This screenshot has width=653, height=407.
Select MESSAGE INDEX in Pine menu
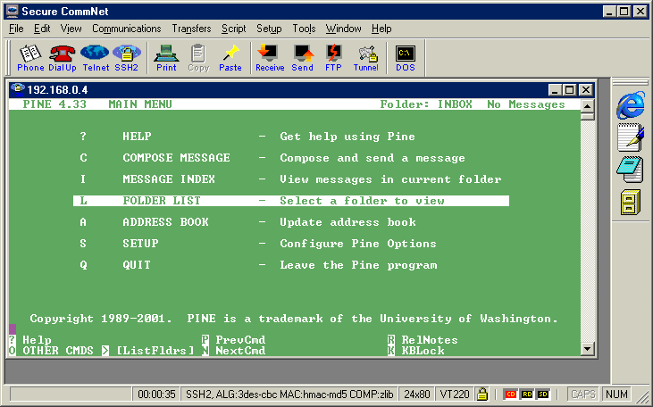coord(169,179)
